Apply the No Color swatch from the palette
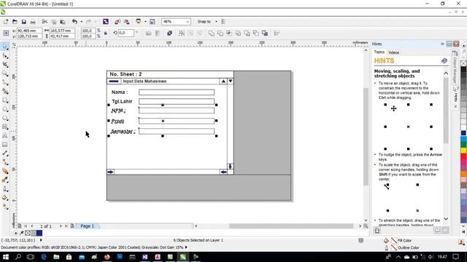 click(x=463, y=63)
